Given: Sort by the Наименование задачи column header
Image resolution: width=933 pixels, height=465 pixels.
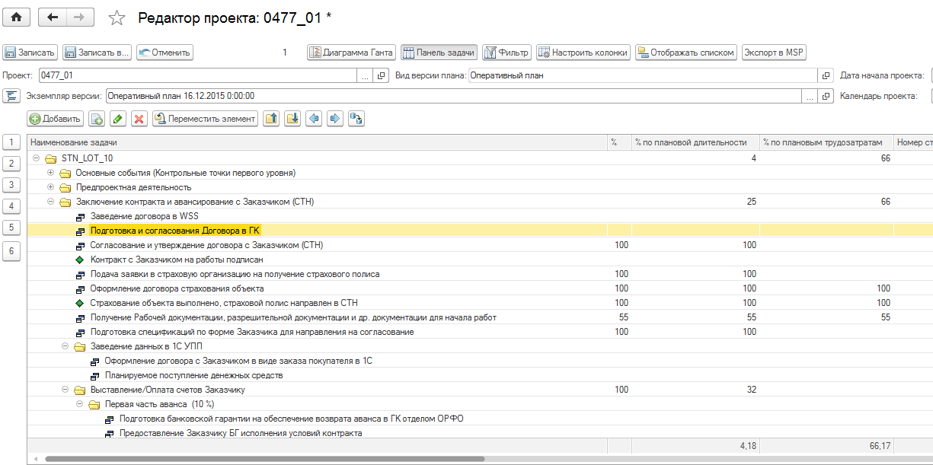Looking at the screenshot, I should coord(318,142).
